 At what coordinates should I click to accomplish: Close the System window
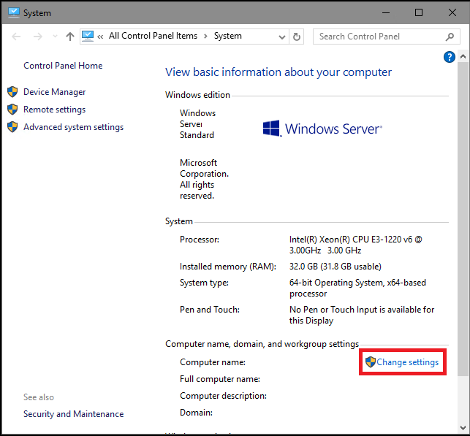452,12
